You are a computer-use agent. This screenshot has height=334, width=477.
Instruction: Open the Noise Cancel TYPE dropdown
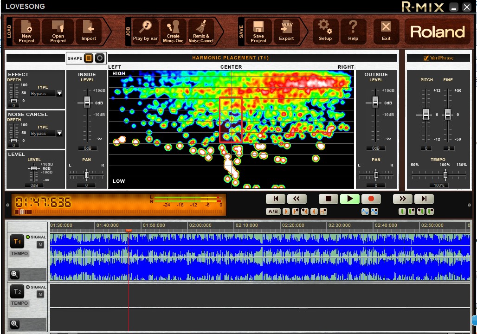(x=59, y=133)
